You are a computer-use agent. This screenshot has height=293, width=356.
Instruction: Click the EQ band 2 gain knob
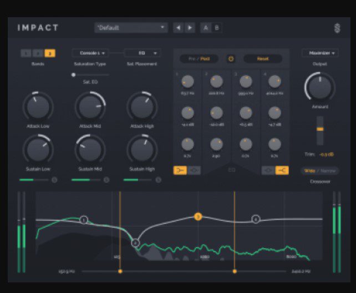tap(216, 113)
